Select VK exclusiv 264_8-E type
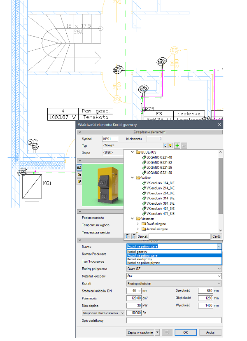 [161, 193]
